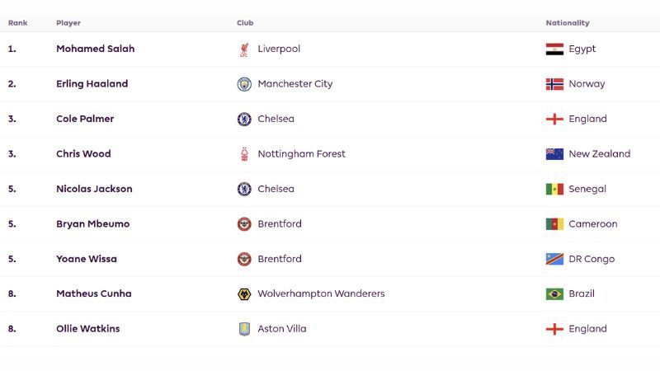Open Erling Haaland's player profile

92,84
